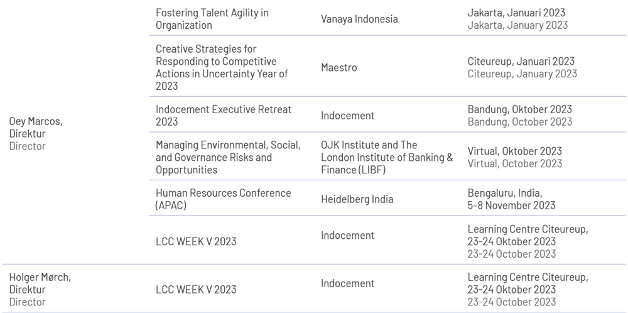The height and width of the screenshot is (313, 628).
Task: Click Indocement organizer beside Executive Retreat row
Action: 348,116
